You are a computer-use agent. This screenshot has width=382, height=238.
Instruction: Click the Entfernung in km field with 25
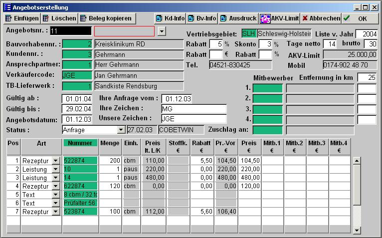click(367, 77)
